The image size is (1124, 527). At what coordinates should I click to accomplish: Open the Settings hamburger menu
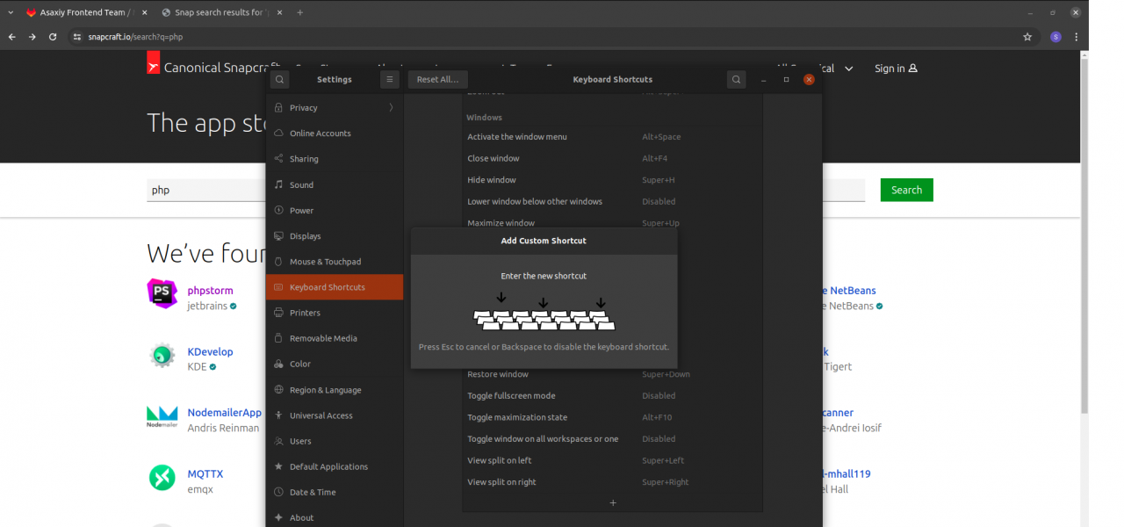click(x=390, y=79)
